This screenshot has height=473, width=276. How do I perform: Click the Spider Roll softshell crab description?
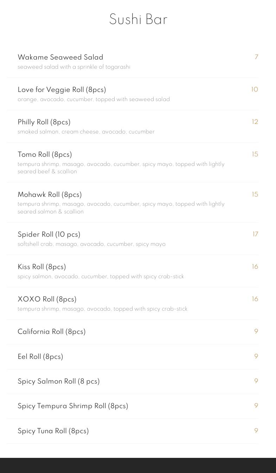[x=91, y=244]
